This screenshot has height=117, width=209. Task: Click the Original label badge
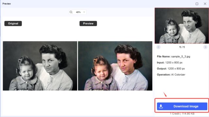(x=13, y=23)
